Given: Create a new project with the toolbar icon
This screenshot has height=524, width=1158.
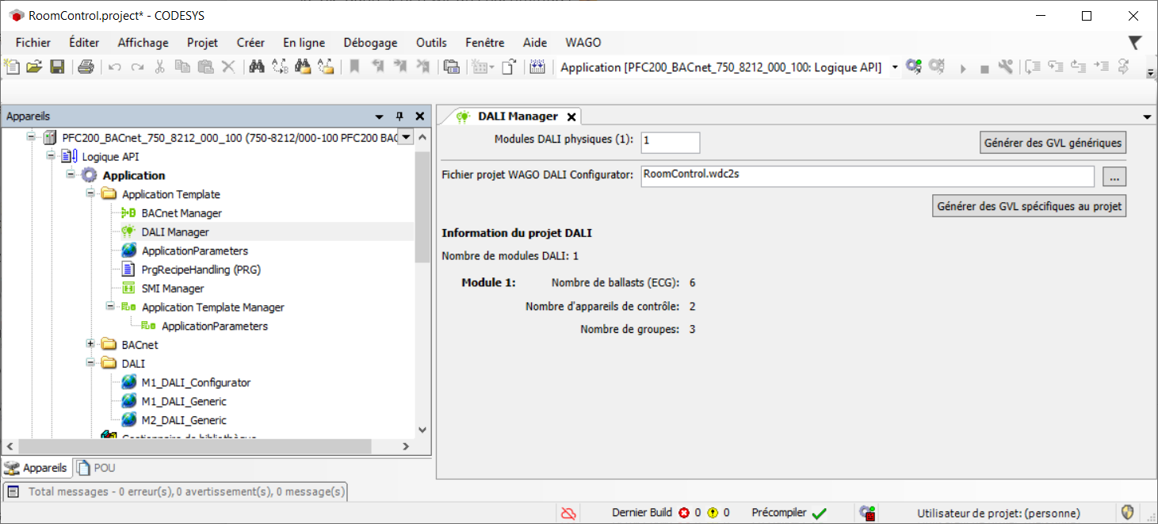Looking at the screenshot, I should pos(13,67).
